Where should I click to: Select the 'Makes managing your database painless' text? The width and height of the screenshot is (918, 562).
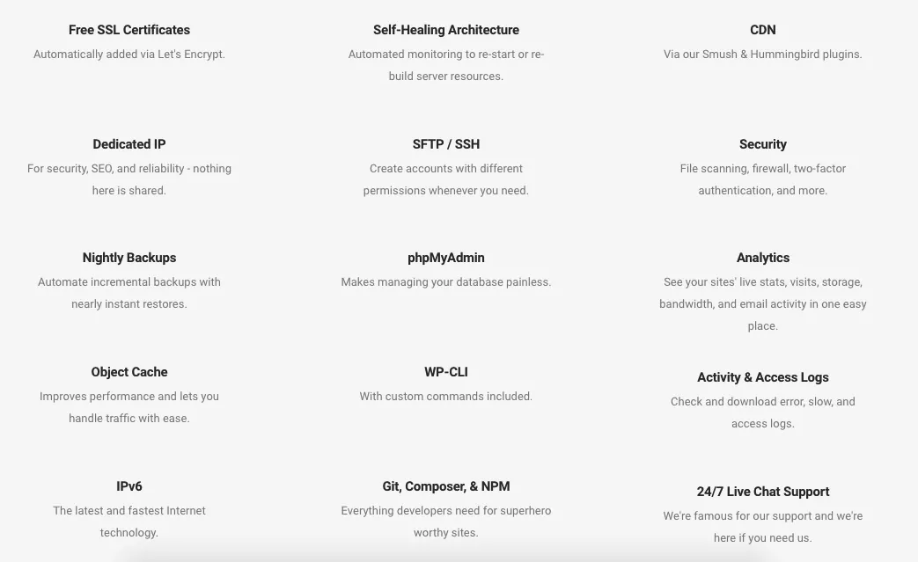click(445, 281)
